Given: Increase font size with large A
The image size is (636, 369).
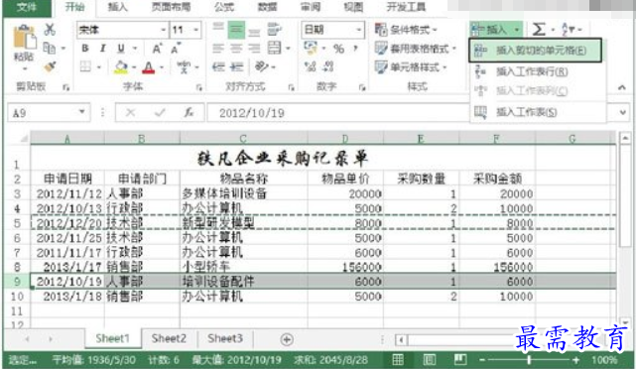Looking at the screenshot, I should [x=158, y=49].
